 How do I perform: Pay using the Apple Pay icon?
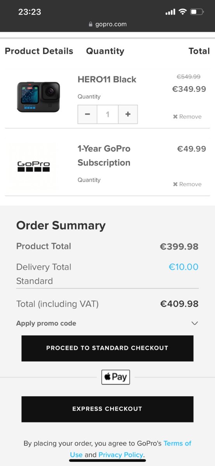click(x=116, y=377)
